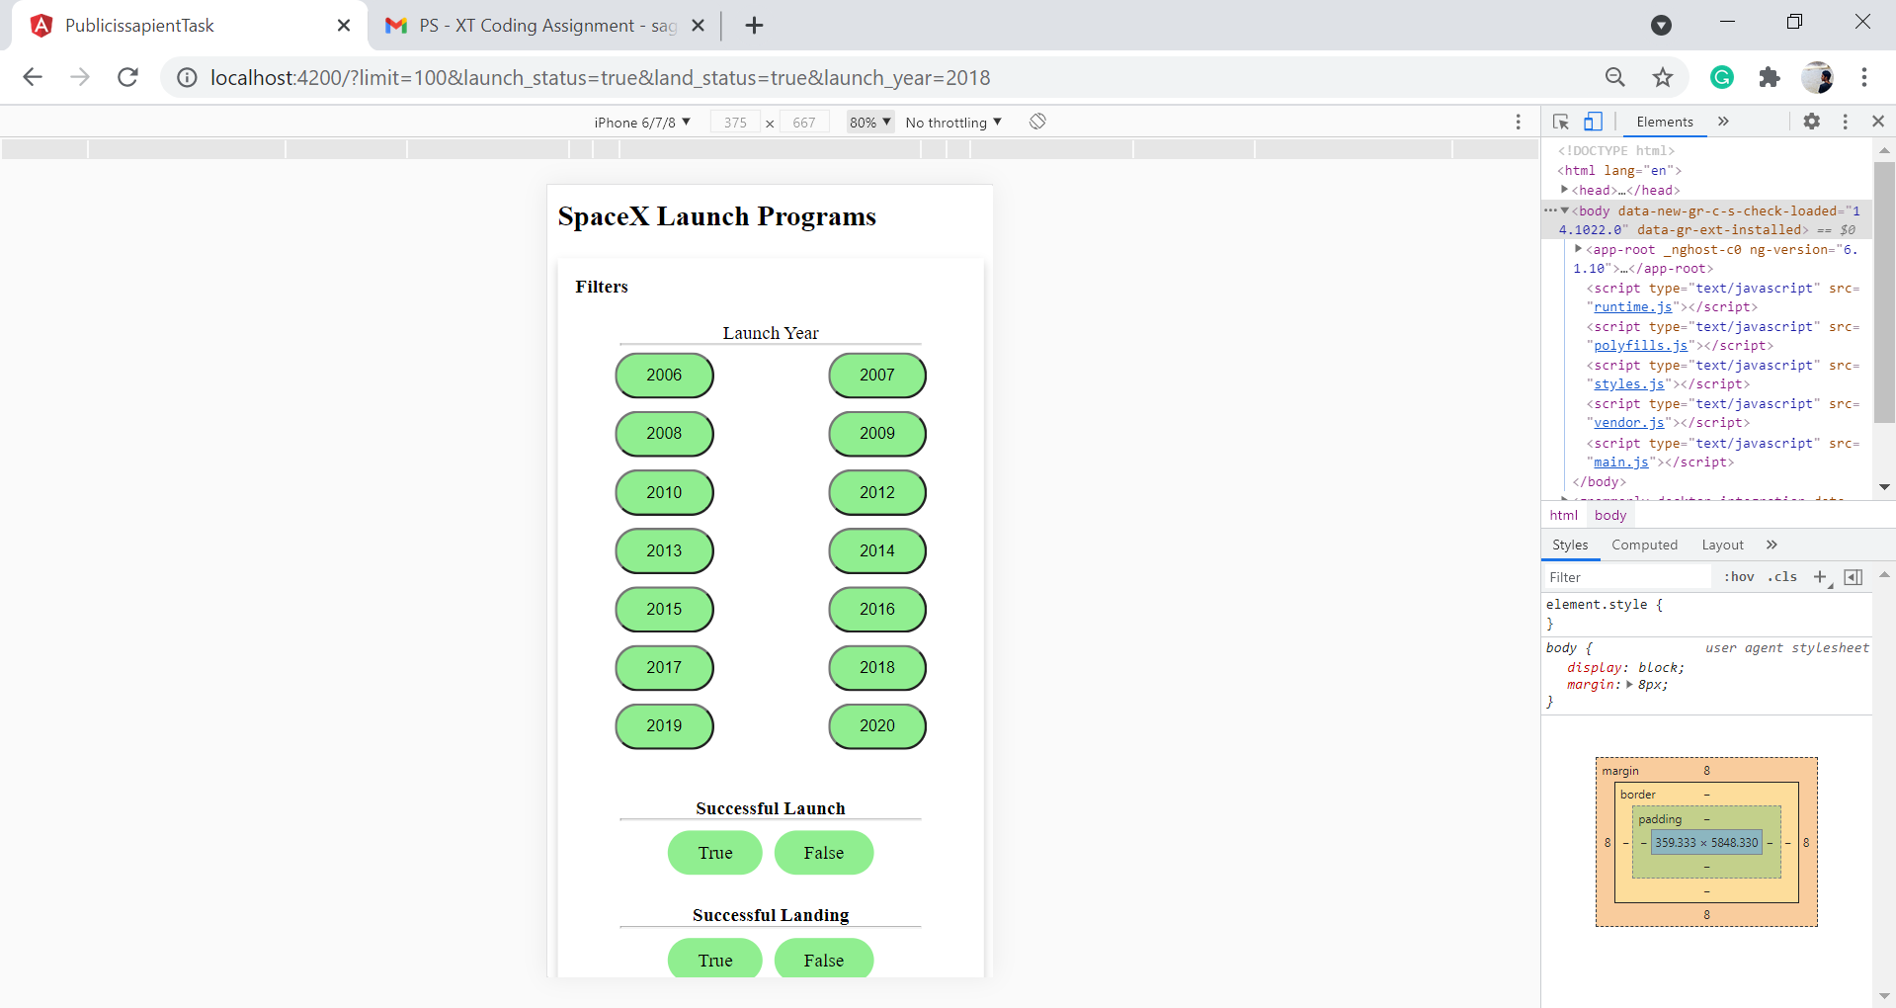Switch to the Computed styles tab
The width and height of the screenshot is (1896, 1008).
[1644, 545]
